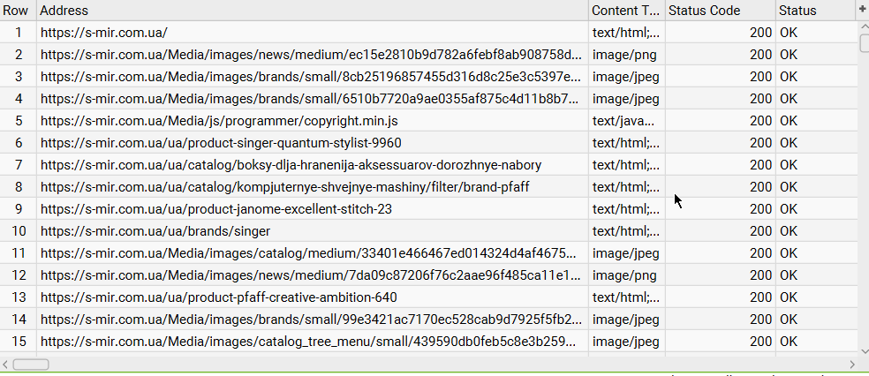The width and height of the screenshot is (869, 376).
Task: Click the Status column header
Action: click(812, 11)
